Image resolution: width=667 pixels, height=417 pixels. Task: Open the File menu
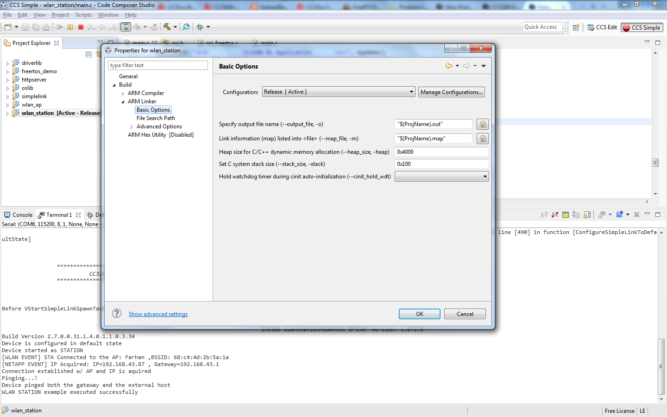[x=7, y=15]
